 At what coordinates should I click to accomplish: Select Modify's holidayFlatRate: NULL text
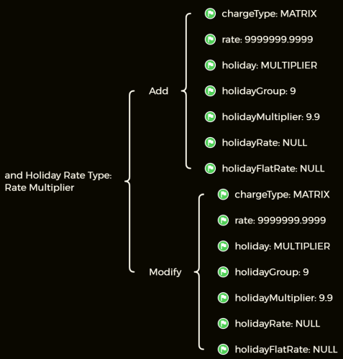pos(286,350)
